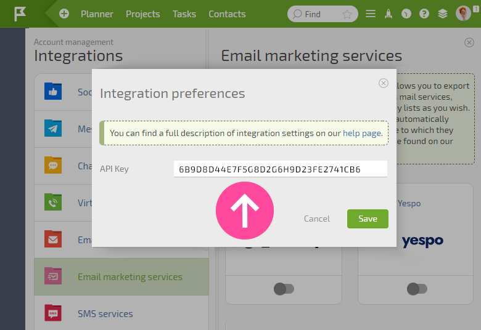The height and width of the screenshot is (330, 481).
Task: Go to the Contacts section
Action: [227, 14]
